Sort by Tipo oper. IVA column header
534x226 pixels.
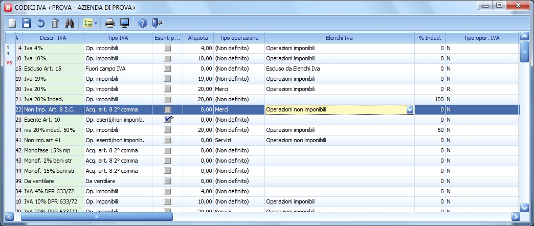click(x=481, y=38)
